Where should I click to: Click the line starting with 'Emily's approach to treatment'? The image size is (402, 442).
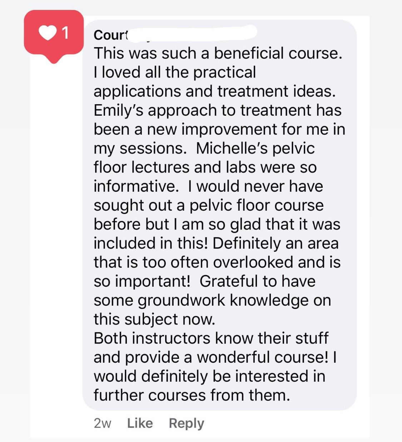point(218,111)
